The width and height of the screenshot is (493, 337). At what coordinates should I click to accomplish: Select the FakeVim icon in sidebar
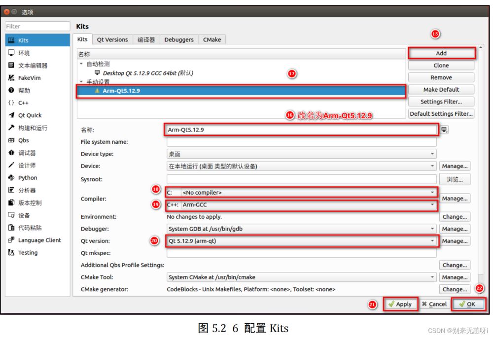(11, 78)
